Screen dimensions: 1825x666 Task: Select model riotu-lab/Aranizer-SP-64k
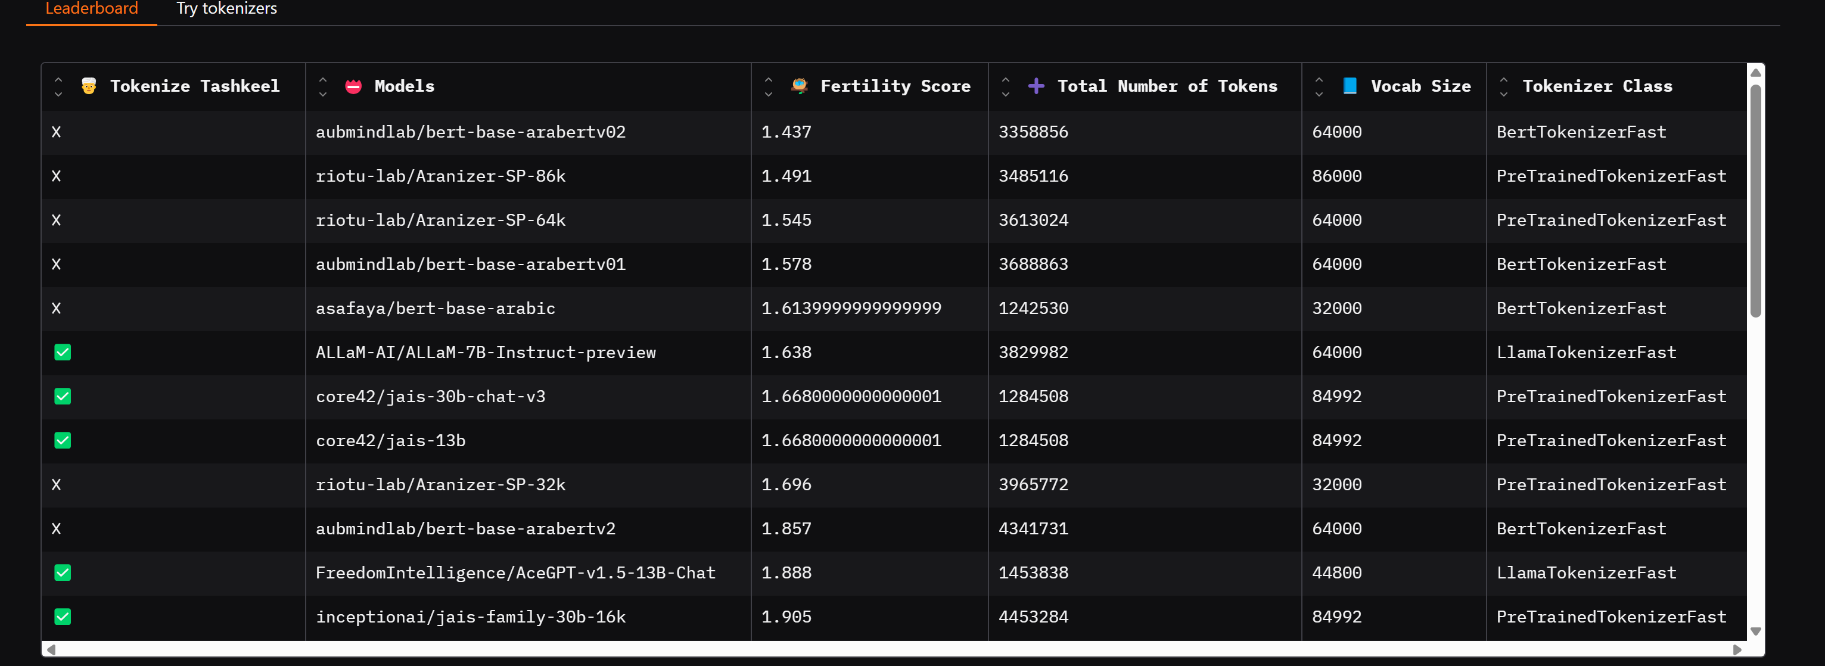point(441,220)
